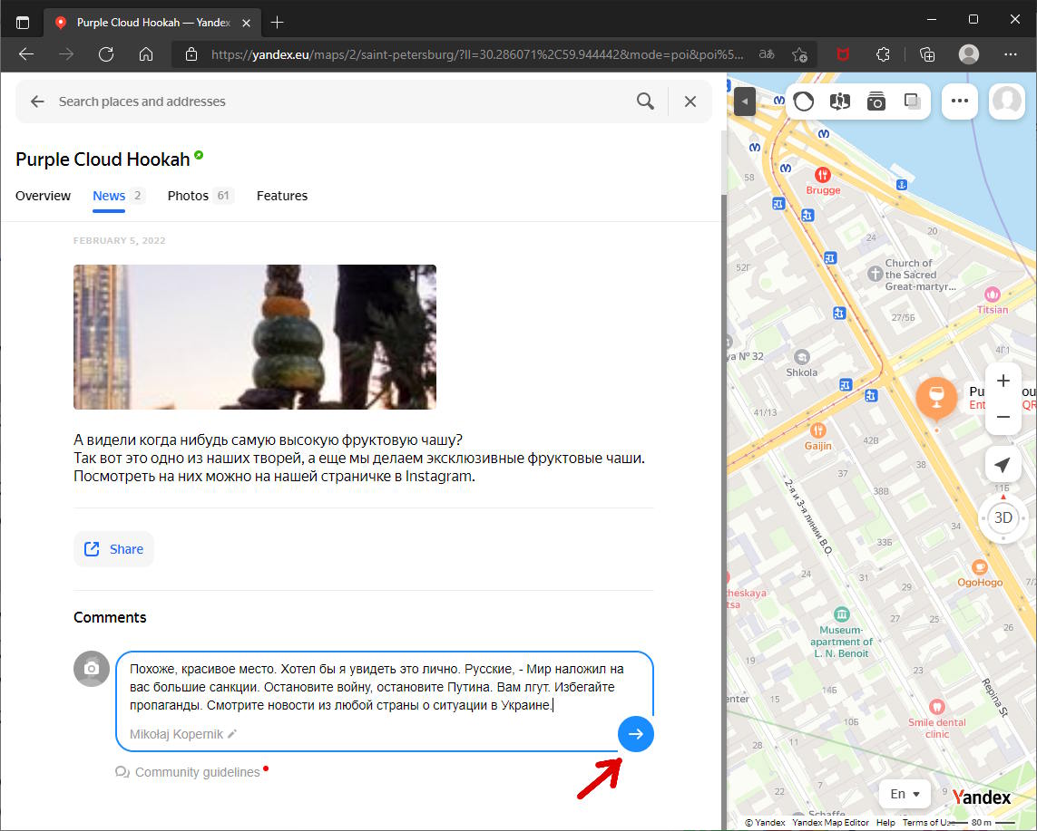
Task: Open the browser profile avatar
Action: pyautogui.click(x=969, y=54)
